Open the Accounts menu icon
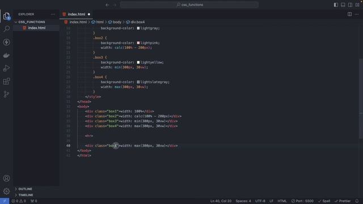363x204 pixels. point(6,178)
